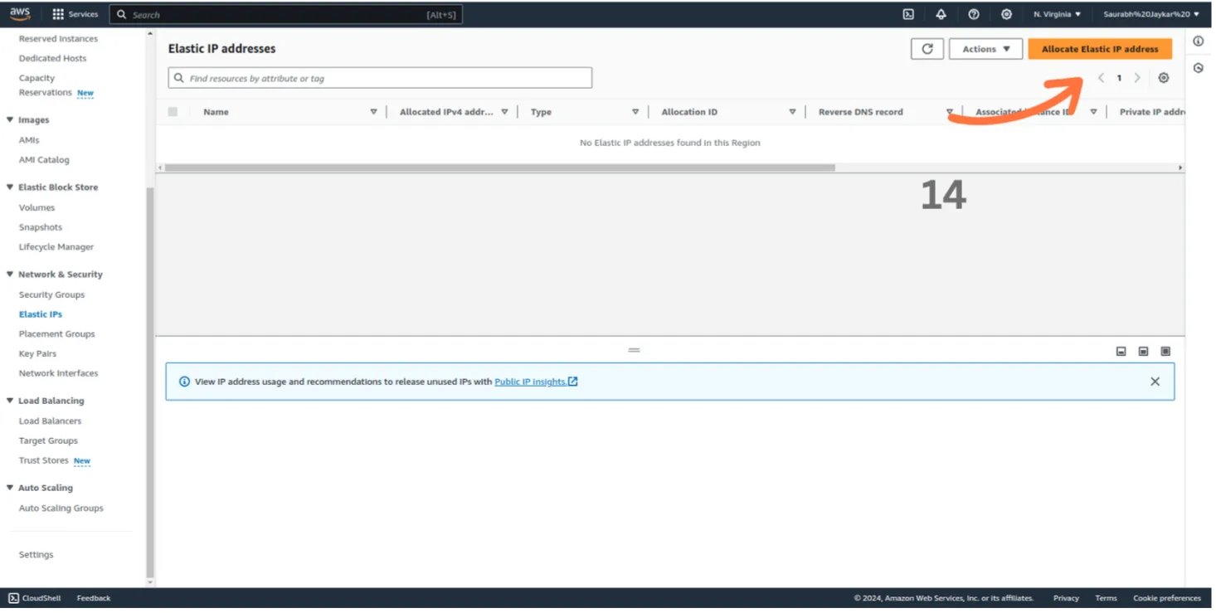
Task: Click the banner info icon
Action: pyautogui.click(x=184, y=382)
